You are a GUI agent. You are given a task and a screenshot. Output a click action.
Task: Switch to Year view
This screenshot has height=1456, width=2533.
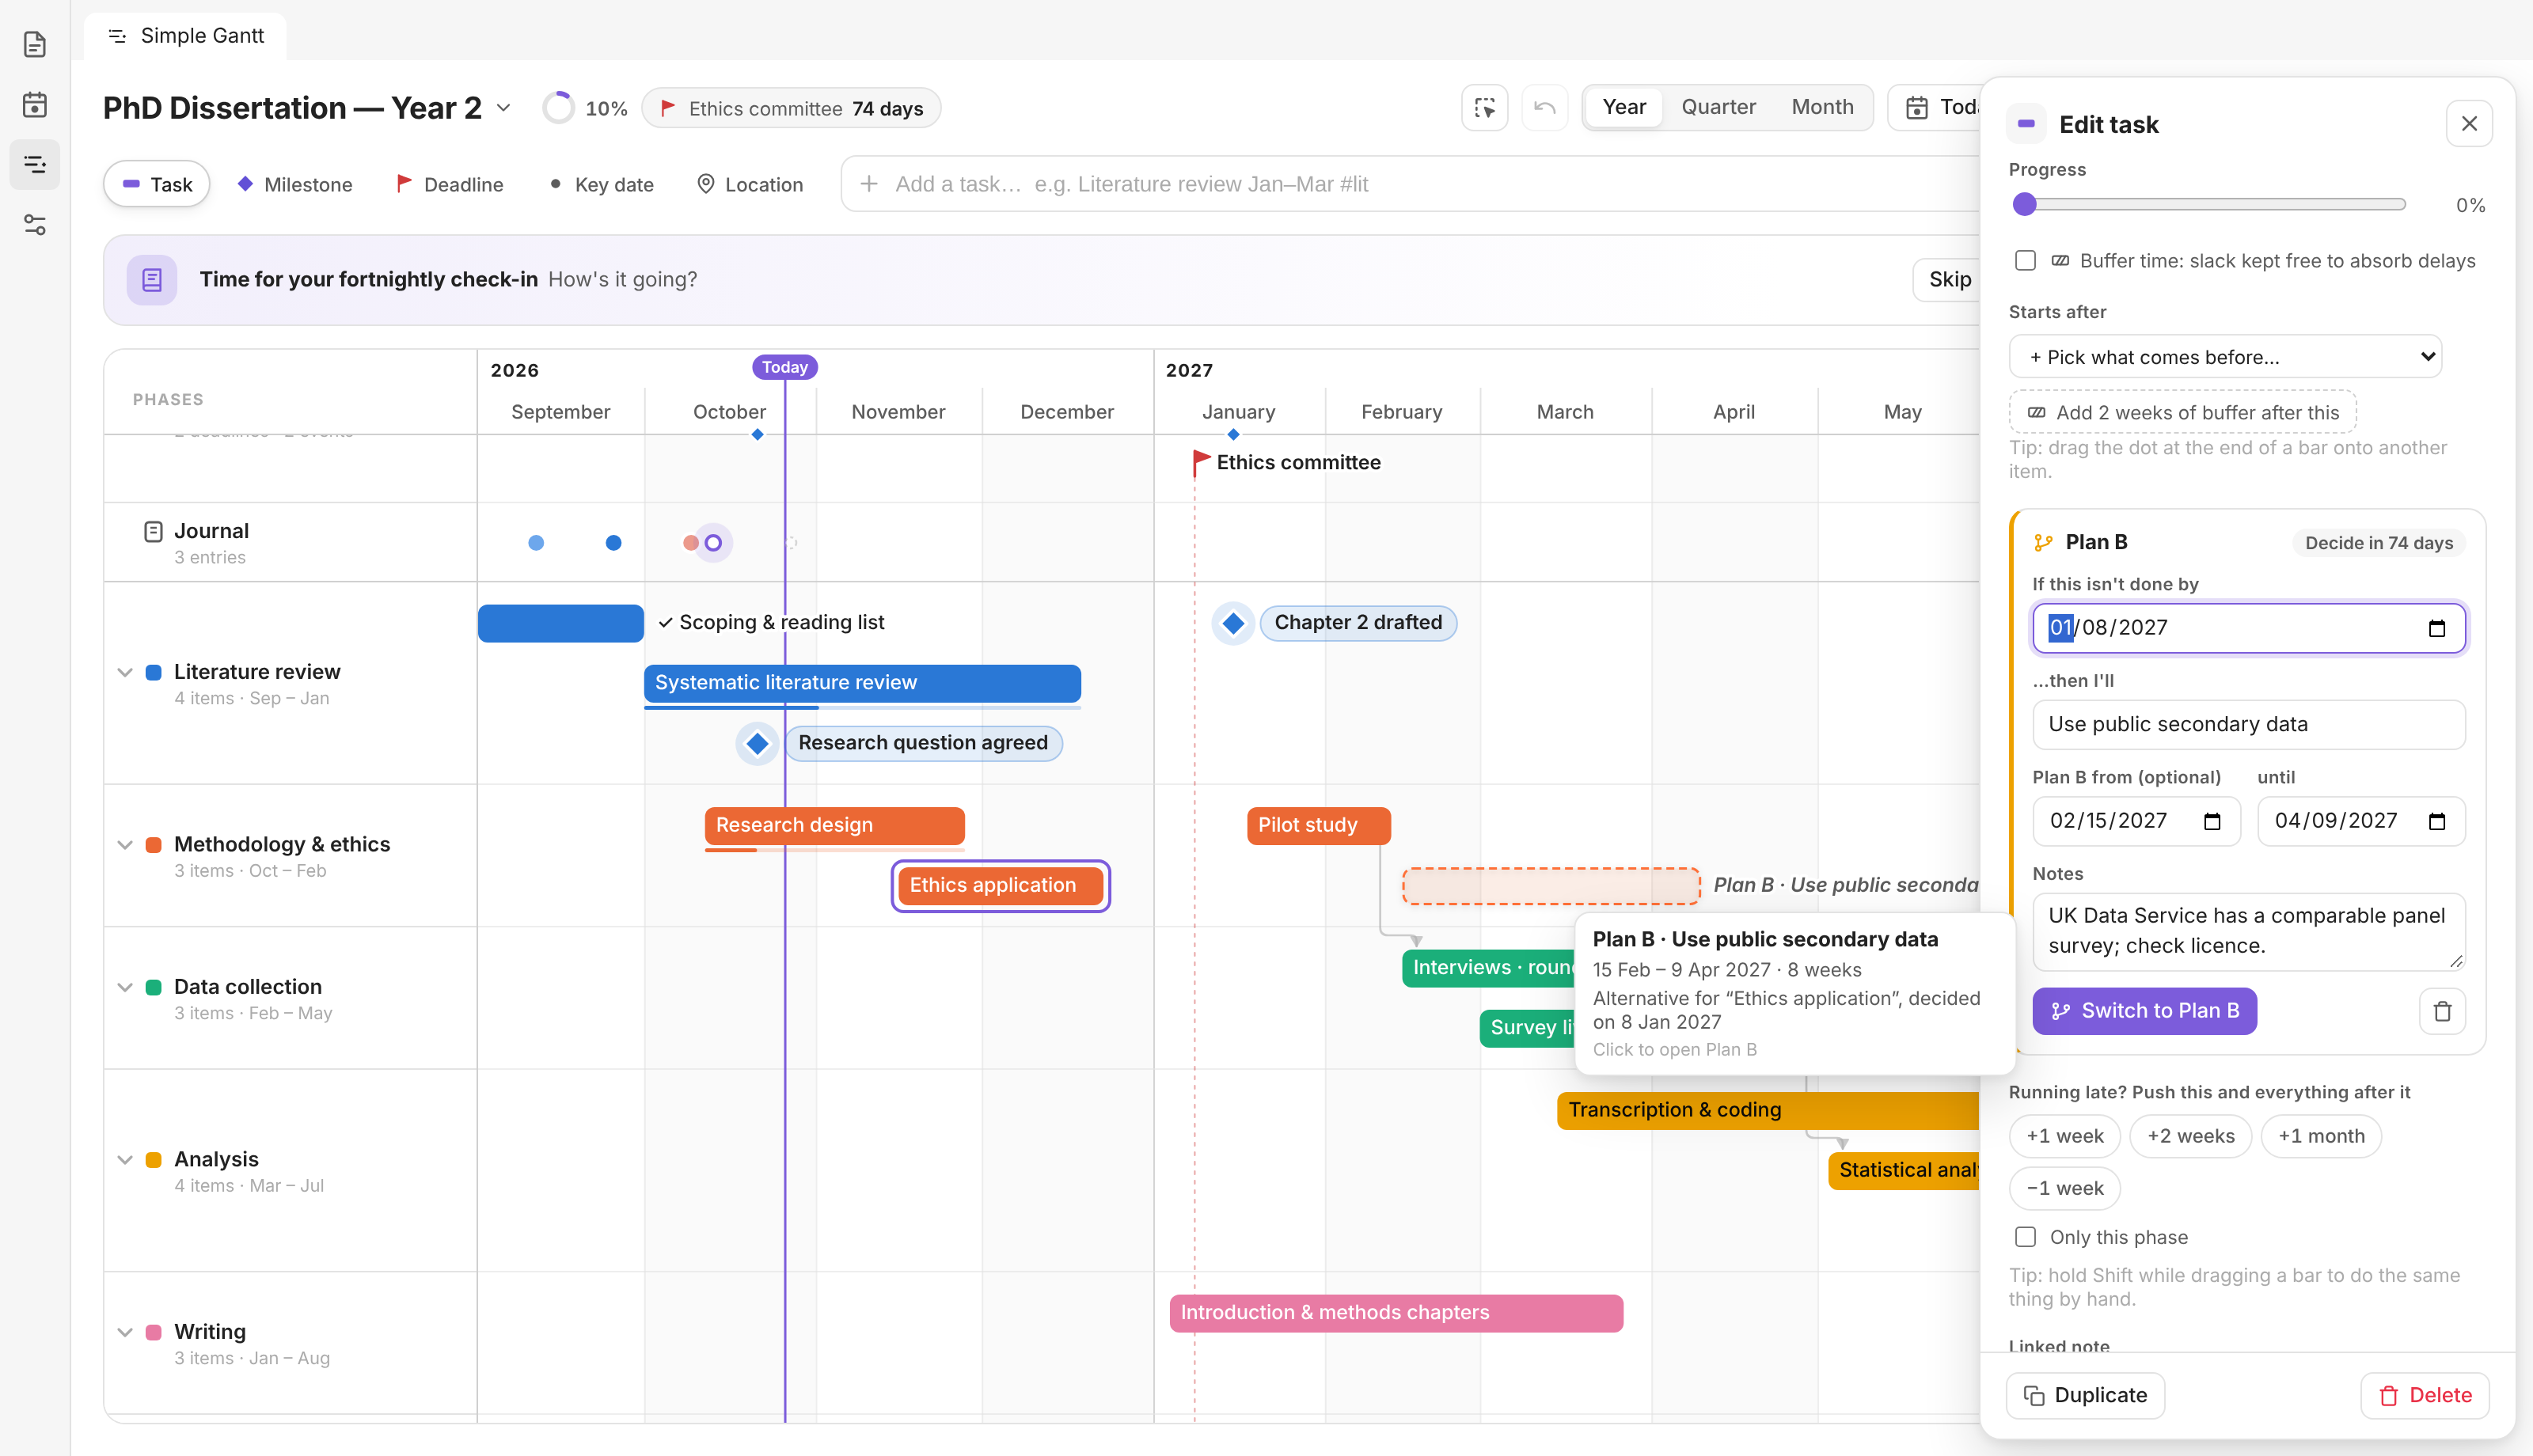[x=1624, y=107]
